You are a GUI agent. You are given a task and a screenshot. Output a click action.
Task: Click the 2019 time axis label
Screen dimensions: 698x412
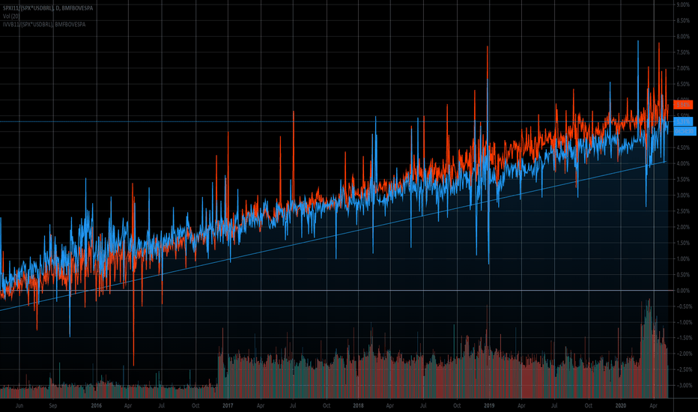(489, 406)
